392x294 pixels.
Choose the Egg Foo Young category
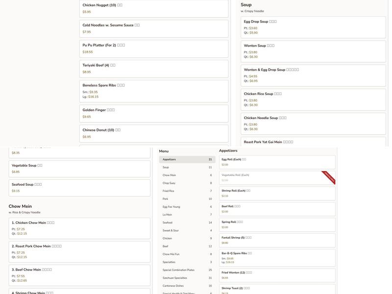click(187, 207)
